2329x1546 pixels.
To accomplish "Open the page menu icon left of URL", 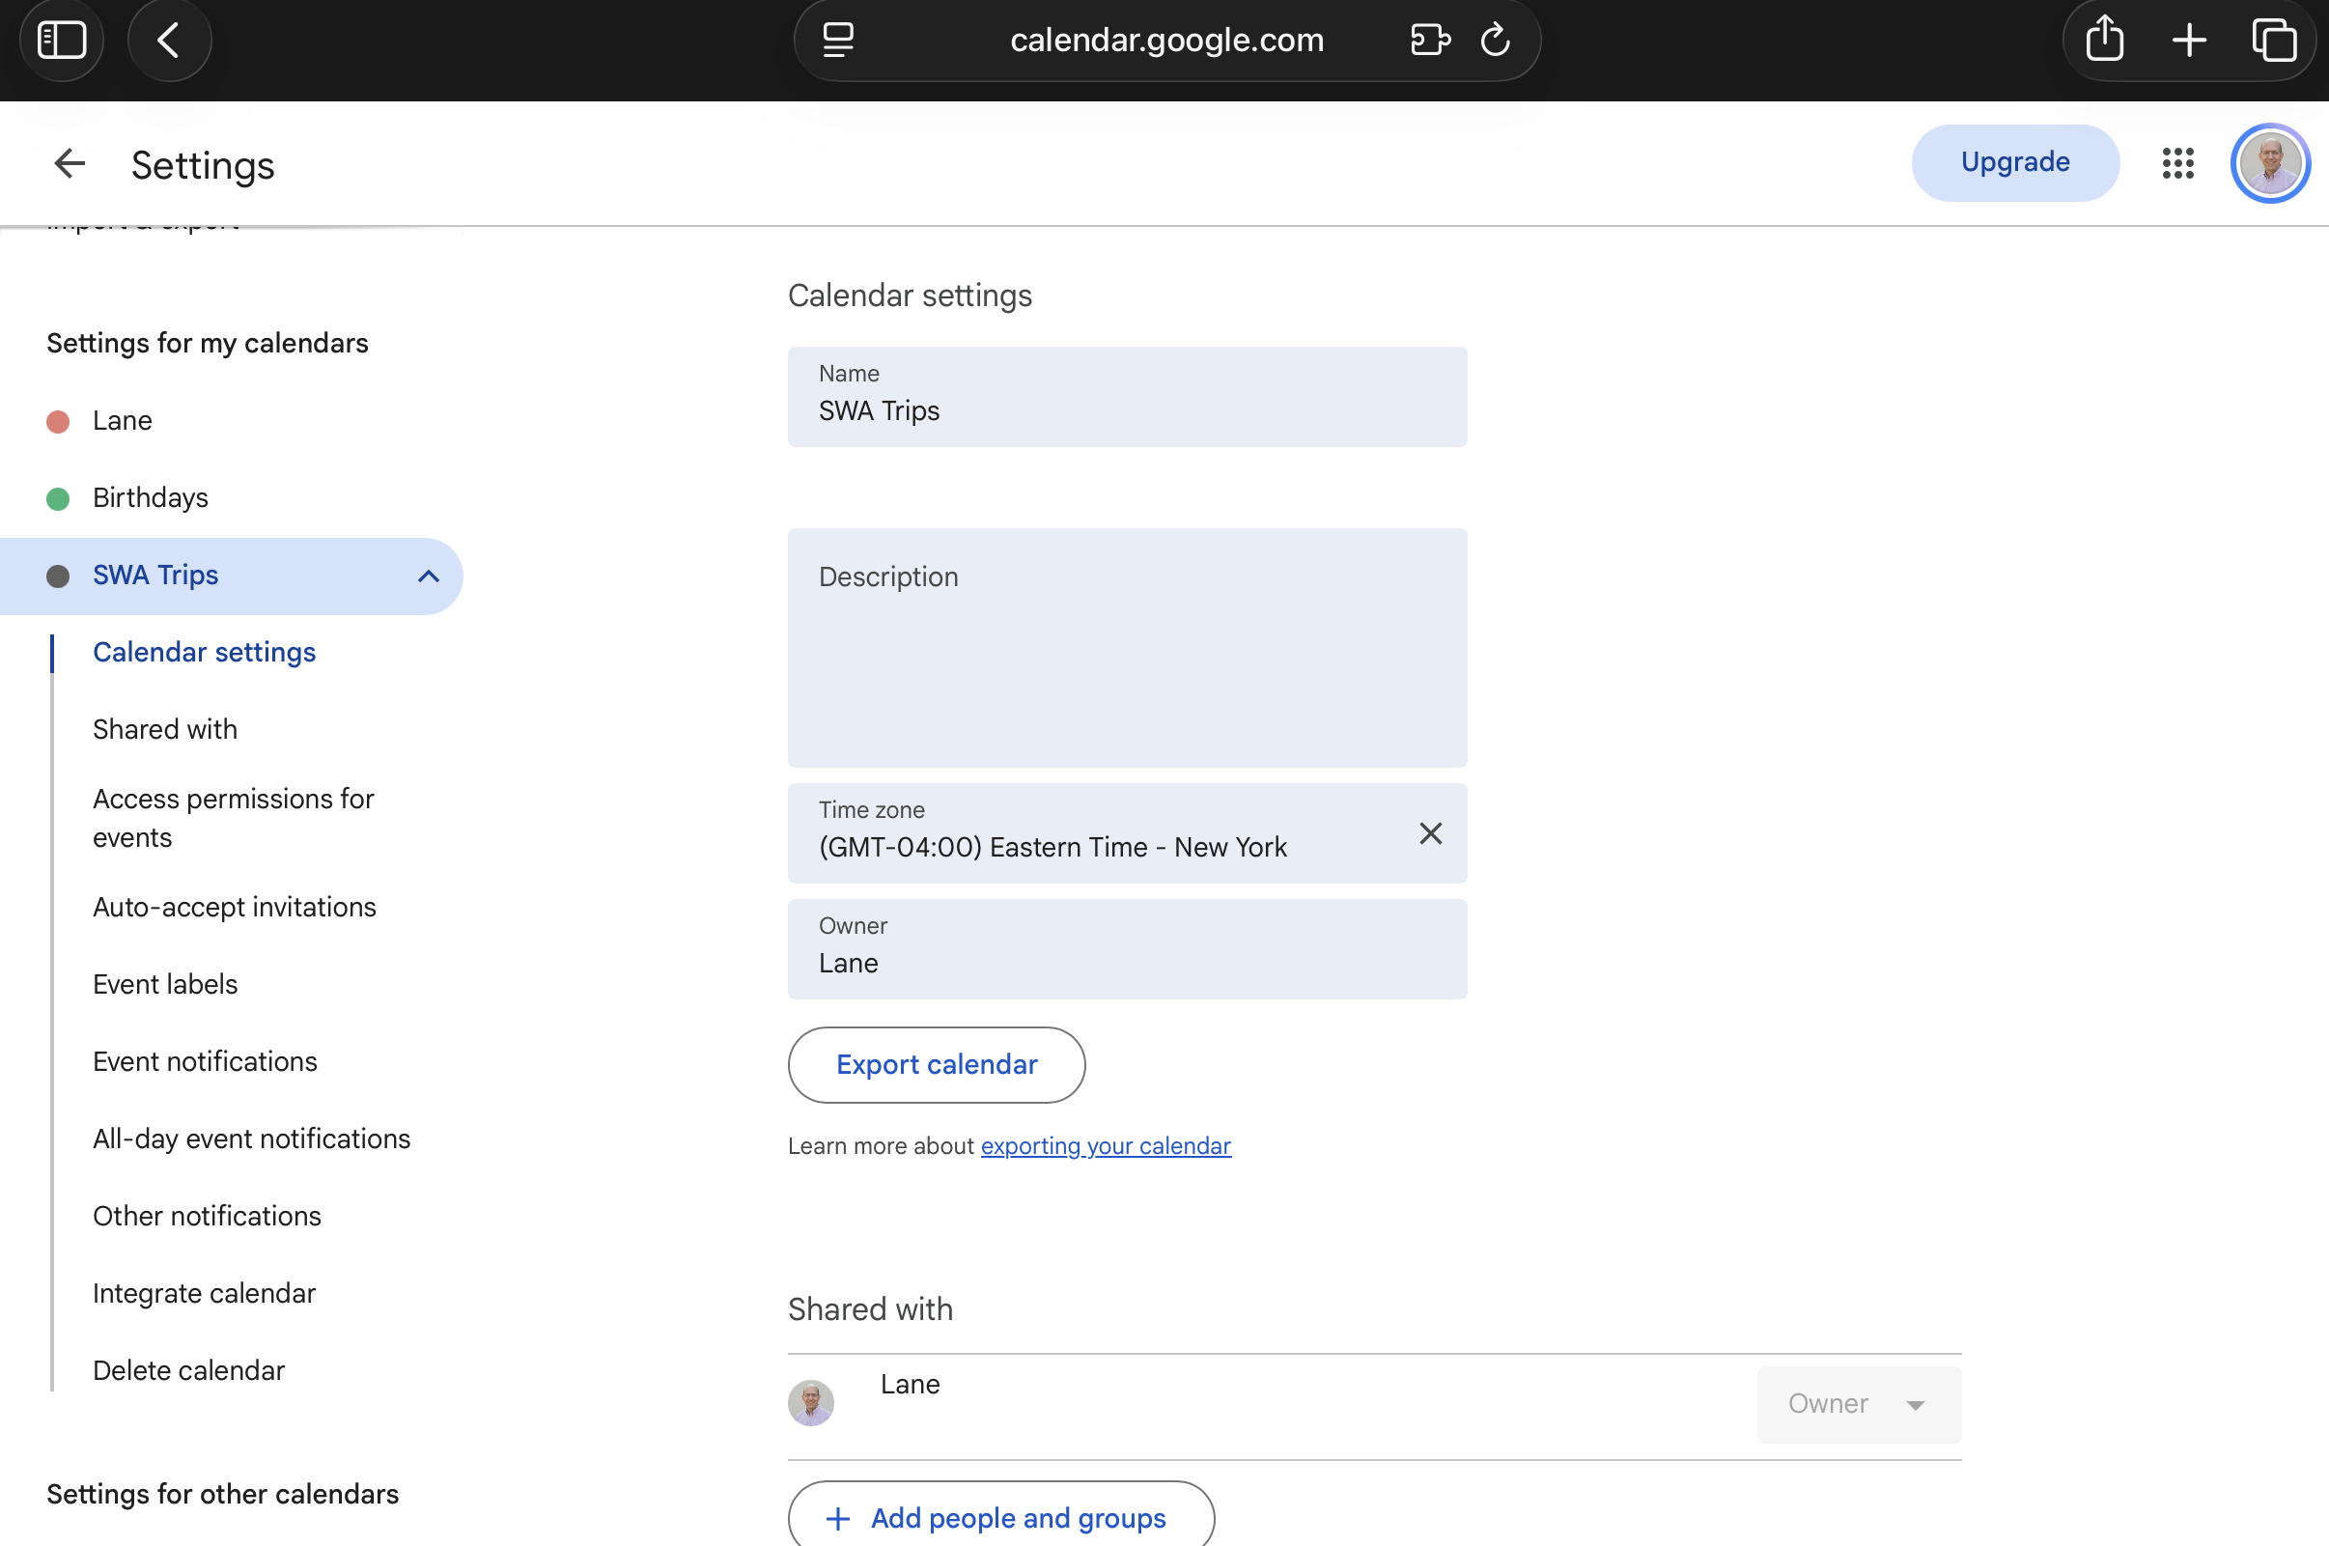I will pos(838,41).
